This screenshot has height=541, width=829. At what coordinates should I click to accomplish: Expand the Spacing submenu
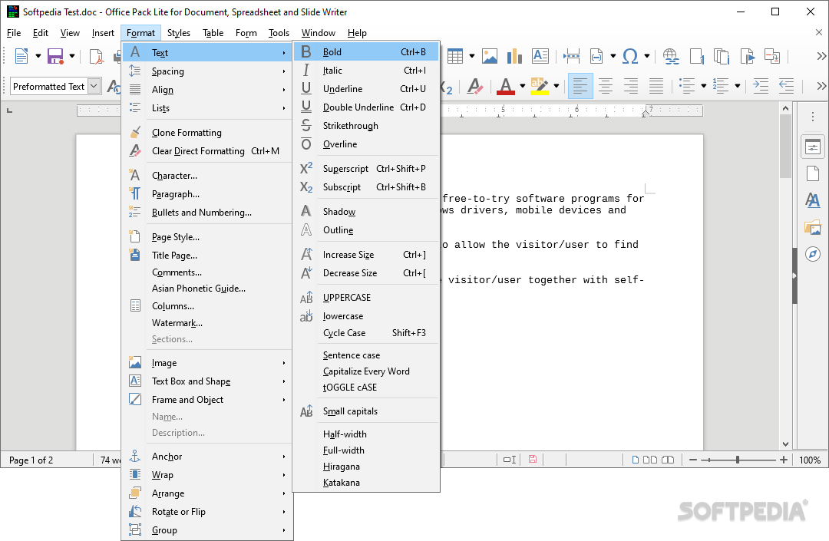207,71
